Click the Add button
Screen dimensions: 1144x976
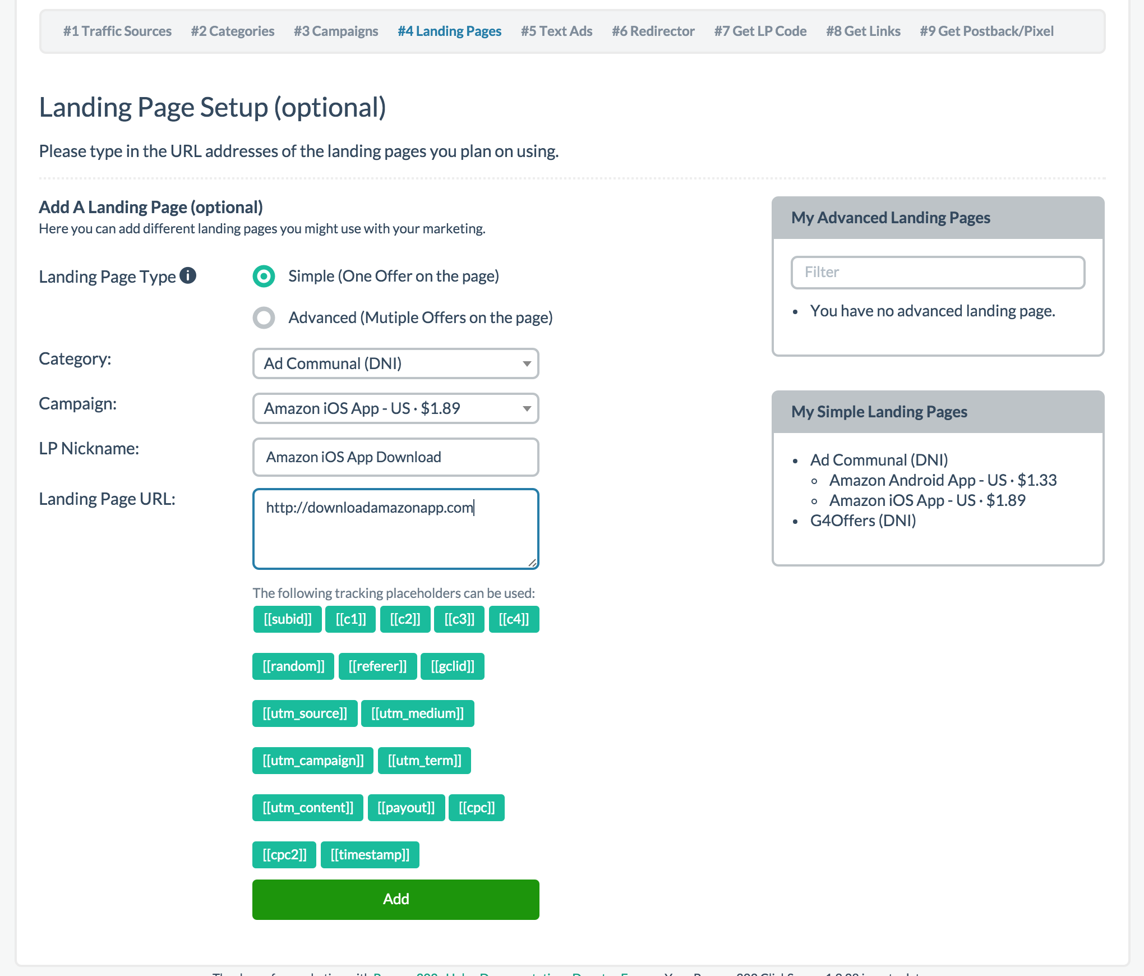pos(395,899)
